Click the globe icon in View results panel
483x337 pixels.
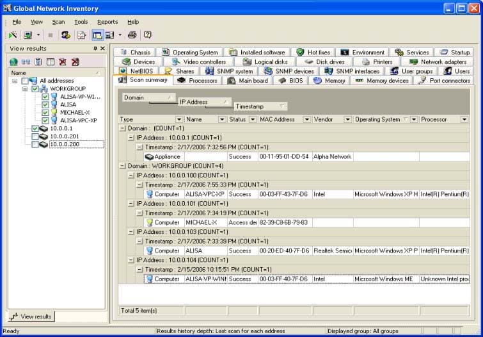[x=13, y=62]
